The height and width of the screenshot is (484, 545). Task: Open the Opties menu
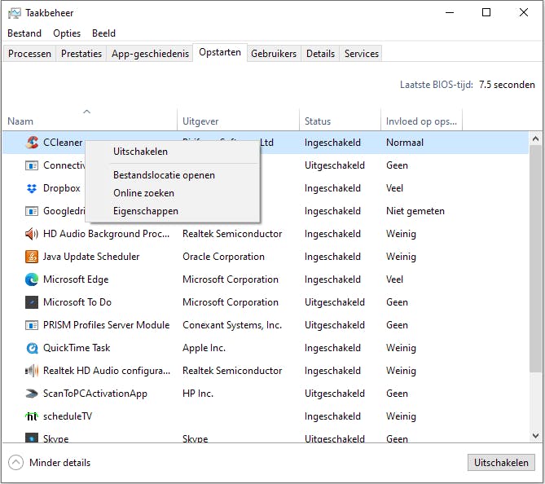point(67,33)
